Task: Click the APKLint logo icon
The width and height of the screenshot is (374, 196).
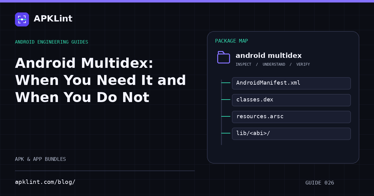Action: click(x=22, y=19)
